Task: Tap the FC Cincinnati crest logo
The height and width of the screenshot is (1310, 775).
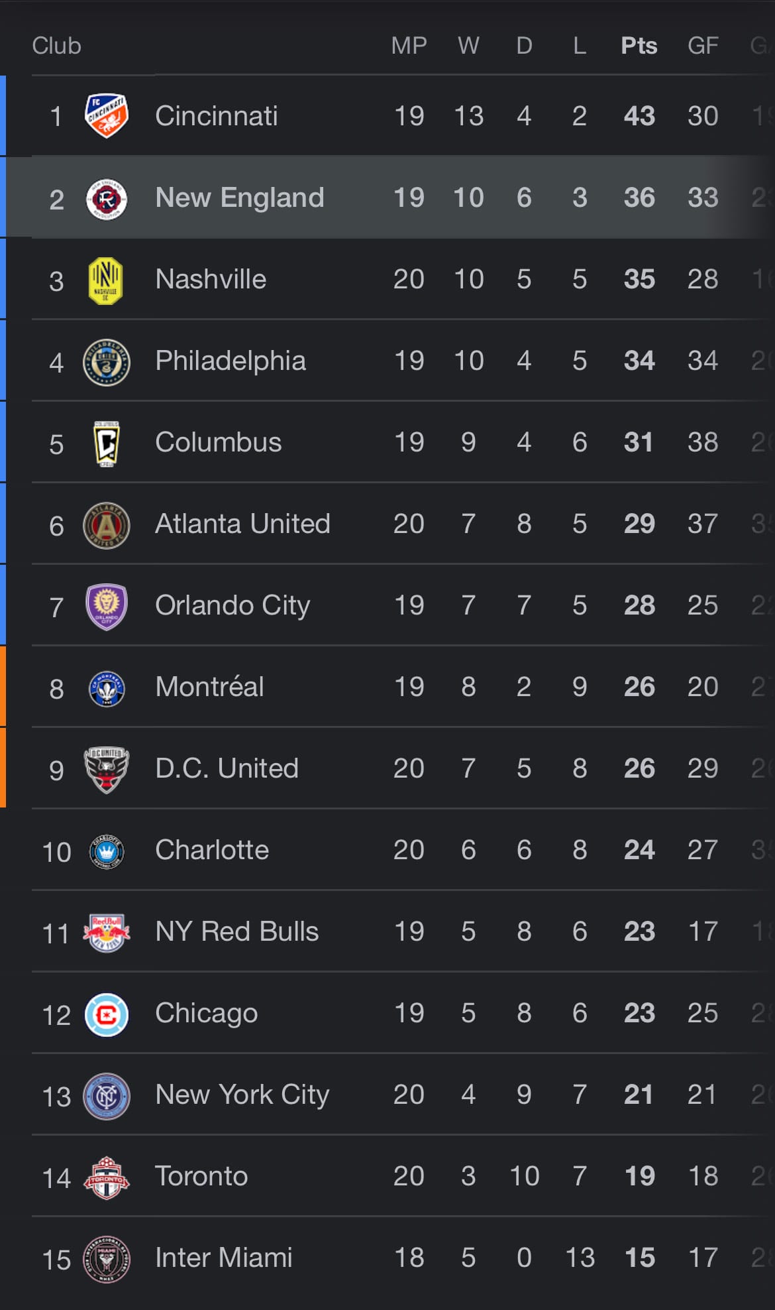Action: point(106,116)
